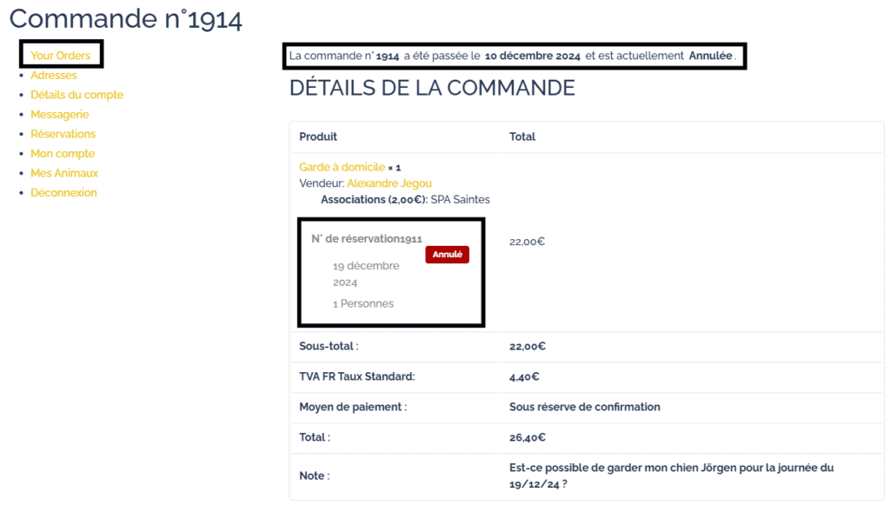Click the red Annulé status badge
The height and width of the screenshot is (512, 890).
[447, 255]
